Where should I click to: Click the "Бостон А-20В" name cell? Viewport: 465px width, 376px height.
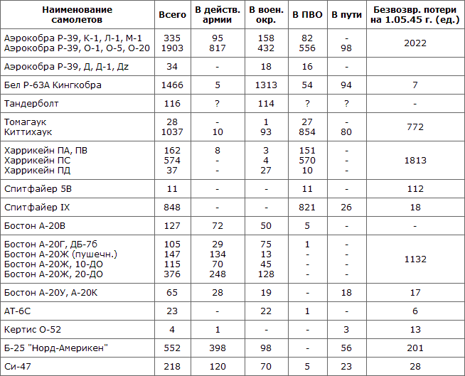point(37,227)
